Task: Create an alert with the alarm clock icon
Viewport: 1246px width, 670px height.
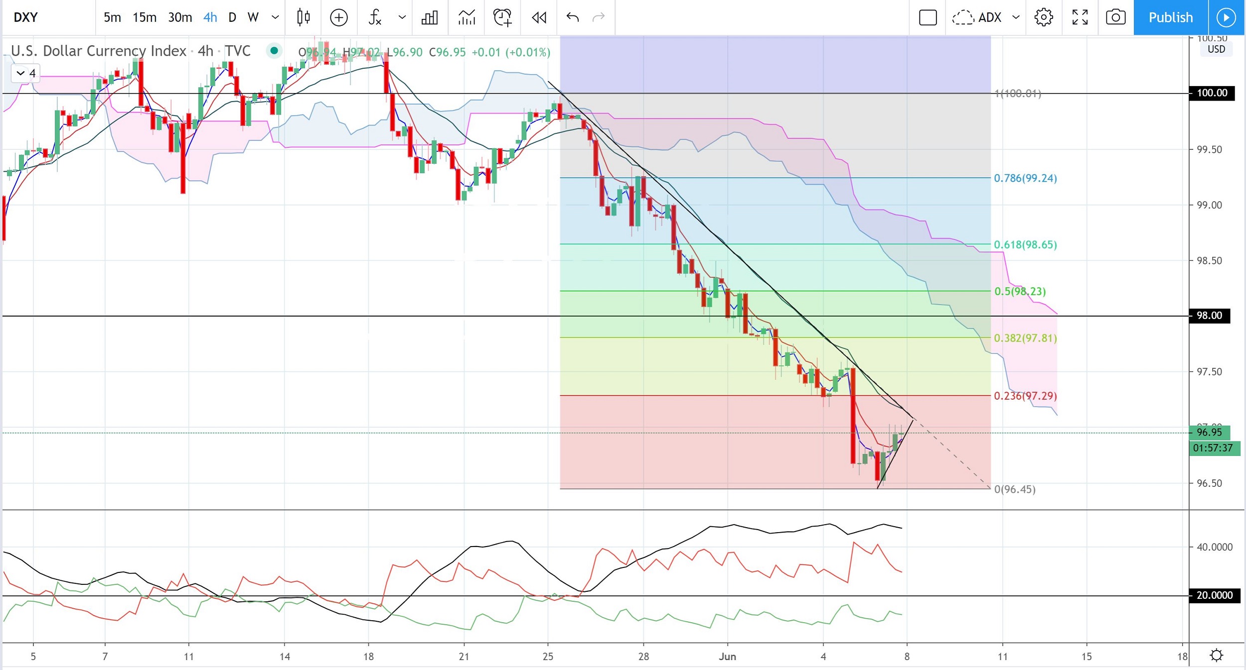Action: coord(502,17)
